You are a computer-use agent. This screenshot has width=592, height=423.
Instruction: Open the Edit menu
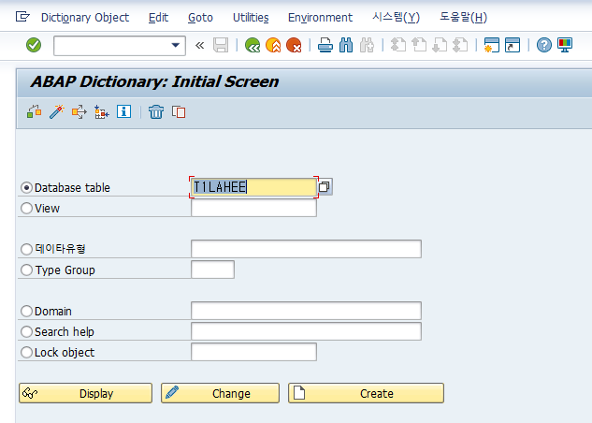158,18
